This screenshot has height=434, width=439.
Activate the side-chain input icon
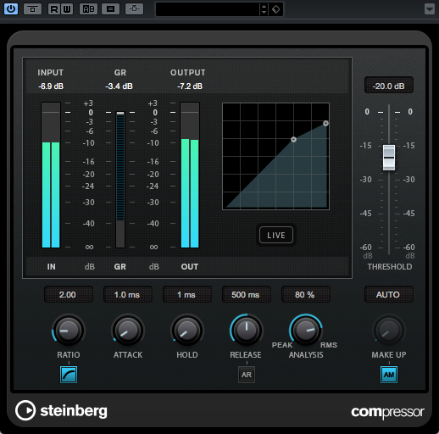click(134, 9)
